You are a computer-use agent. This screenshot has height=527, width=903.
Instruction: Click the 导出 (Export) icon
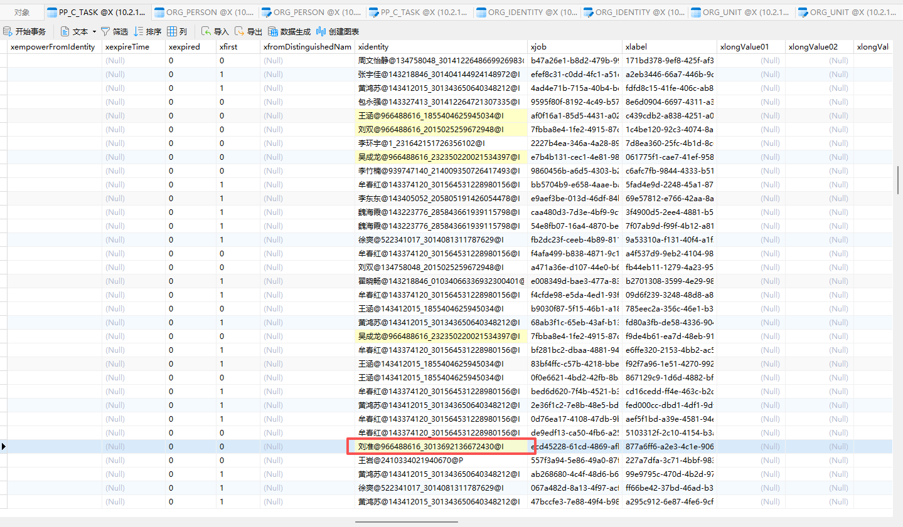(x=239, y=31)
